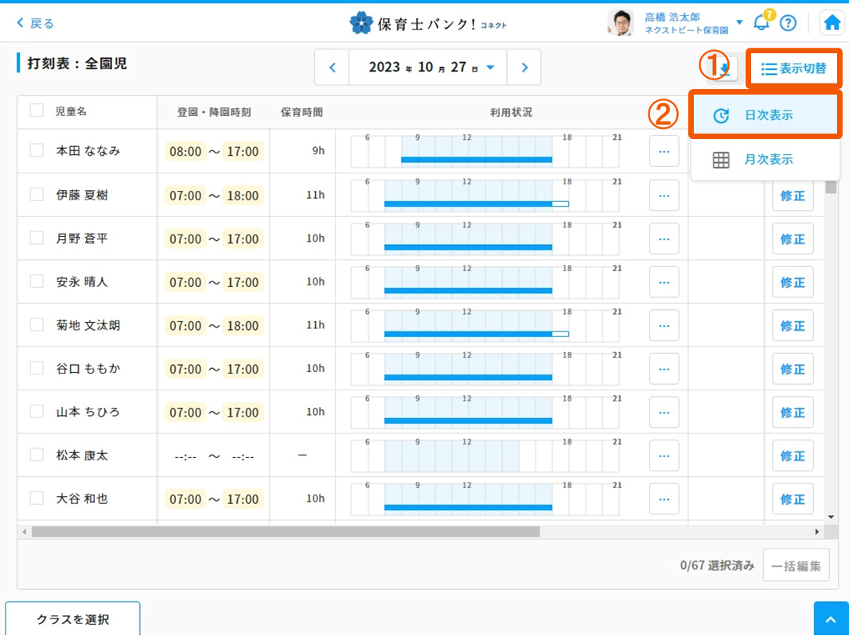
Task: Select the checkbox for 山本 ちひろ
Action: [x=37, y=411]
